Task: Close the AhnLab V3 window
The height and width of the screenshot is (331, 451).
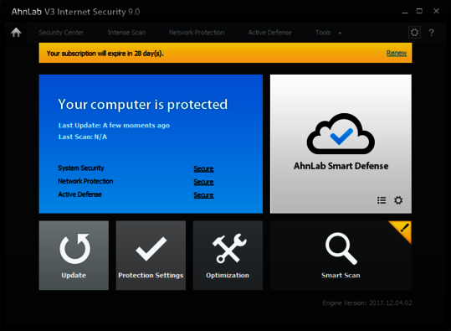Action: [x=436, y=11]
